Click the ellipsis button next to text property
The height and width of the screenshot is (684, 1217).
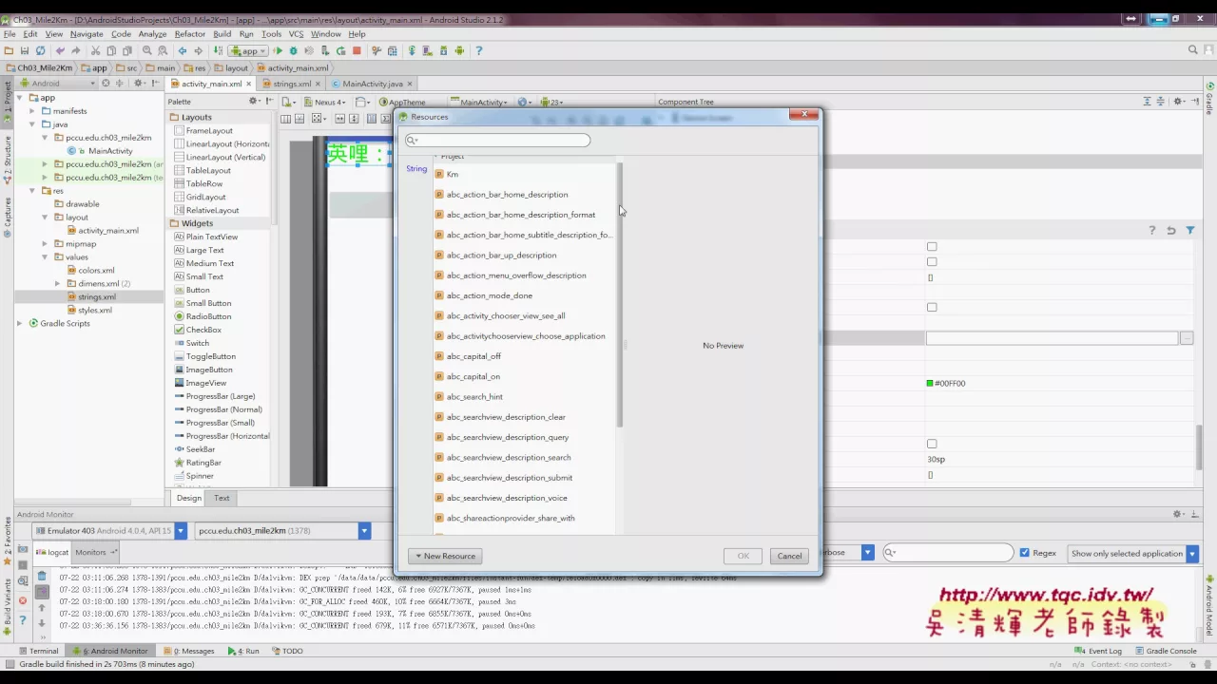coord(1187,338)
